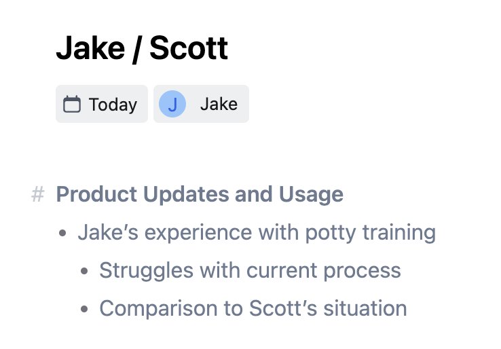Click the word 'Comparison' in last bullet
The image size is (501, 349).
coord(158,309)
